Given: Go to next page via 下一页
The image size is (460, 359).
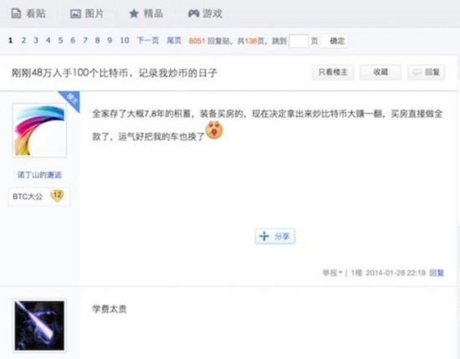Looking at the screenshot, I should [x=148, y=40].
